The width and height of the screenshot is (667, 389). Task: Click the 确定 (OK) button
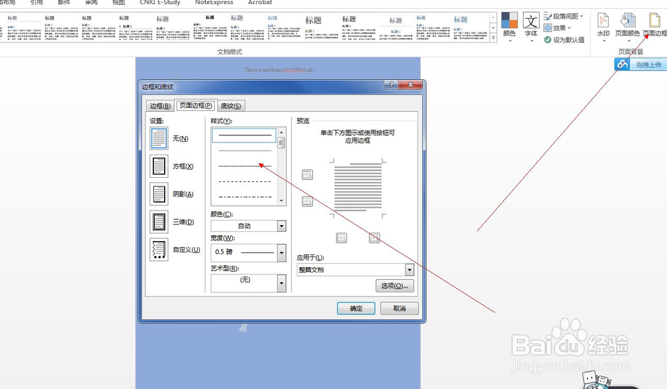(x=356, y=308)
